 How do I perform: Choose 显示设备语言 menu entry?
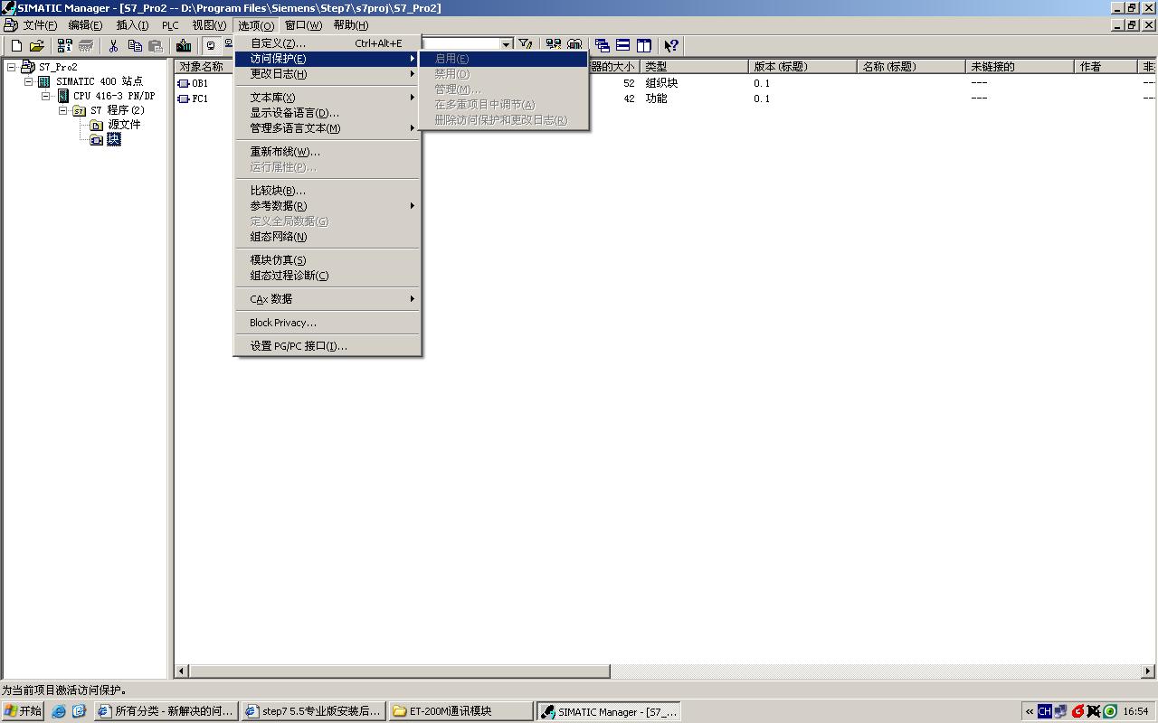[327, 113]
